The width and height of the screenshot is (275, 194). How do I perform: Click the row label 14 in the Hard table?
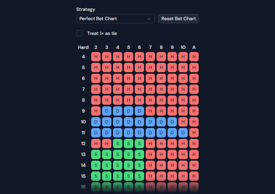[83, 165]
